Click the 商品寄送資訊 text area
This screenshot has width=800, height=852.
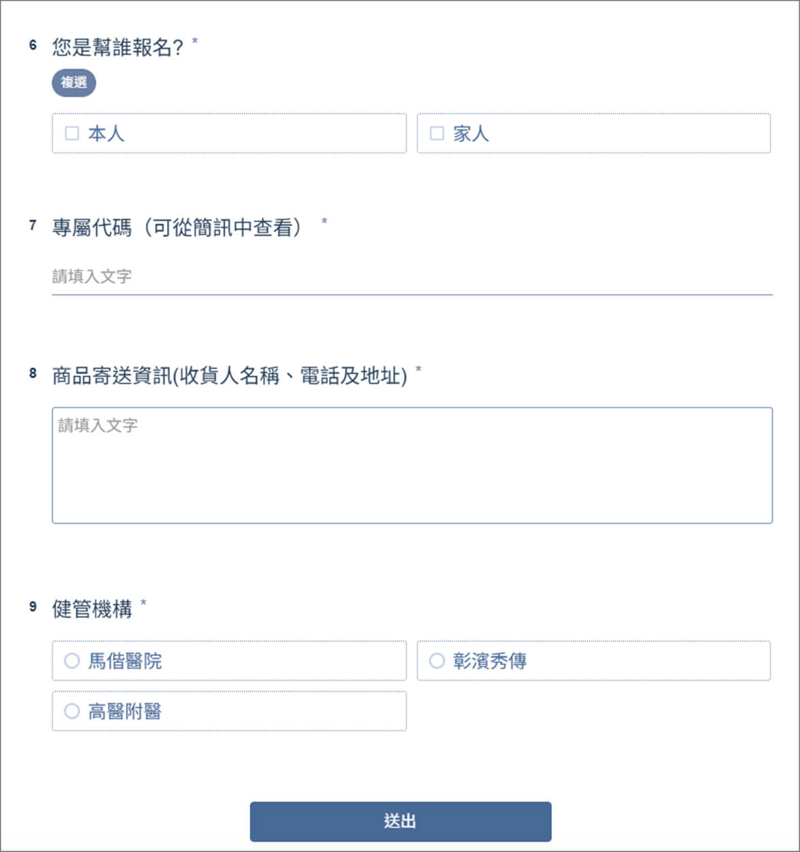412,466
